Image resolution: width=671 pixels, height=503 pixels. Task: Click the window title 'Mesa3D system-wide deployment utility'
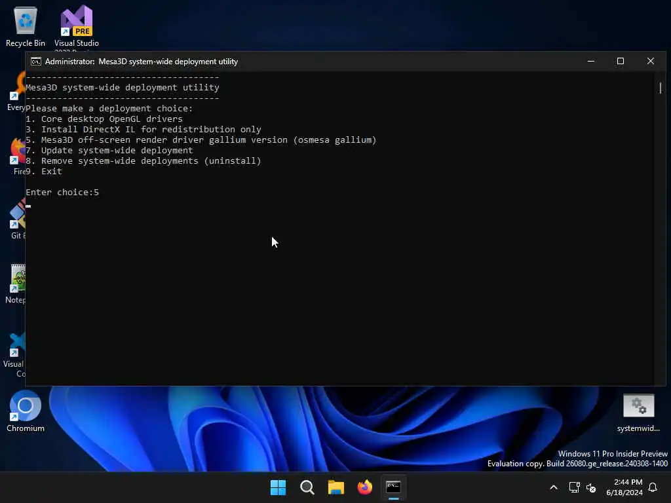168,61
